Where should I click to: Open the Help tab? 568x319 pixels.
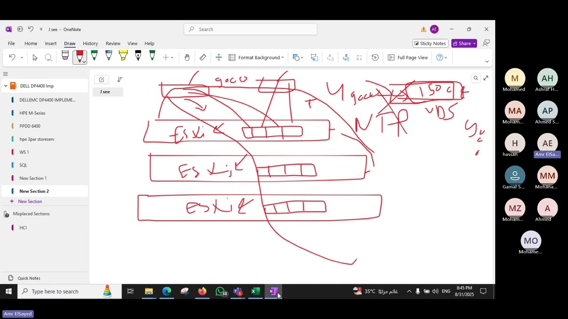point(149,43)
